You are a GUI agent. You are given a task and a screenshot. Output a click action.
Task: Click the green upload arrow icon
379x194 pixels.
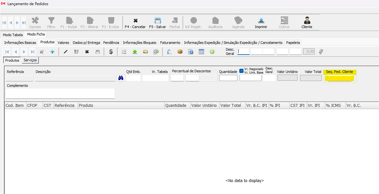pos(135,52)
